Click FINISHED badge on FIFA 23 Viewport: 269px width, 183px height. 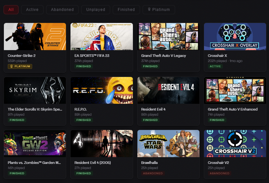click(83, 66)
